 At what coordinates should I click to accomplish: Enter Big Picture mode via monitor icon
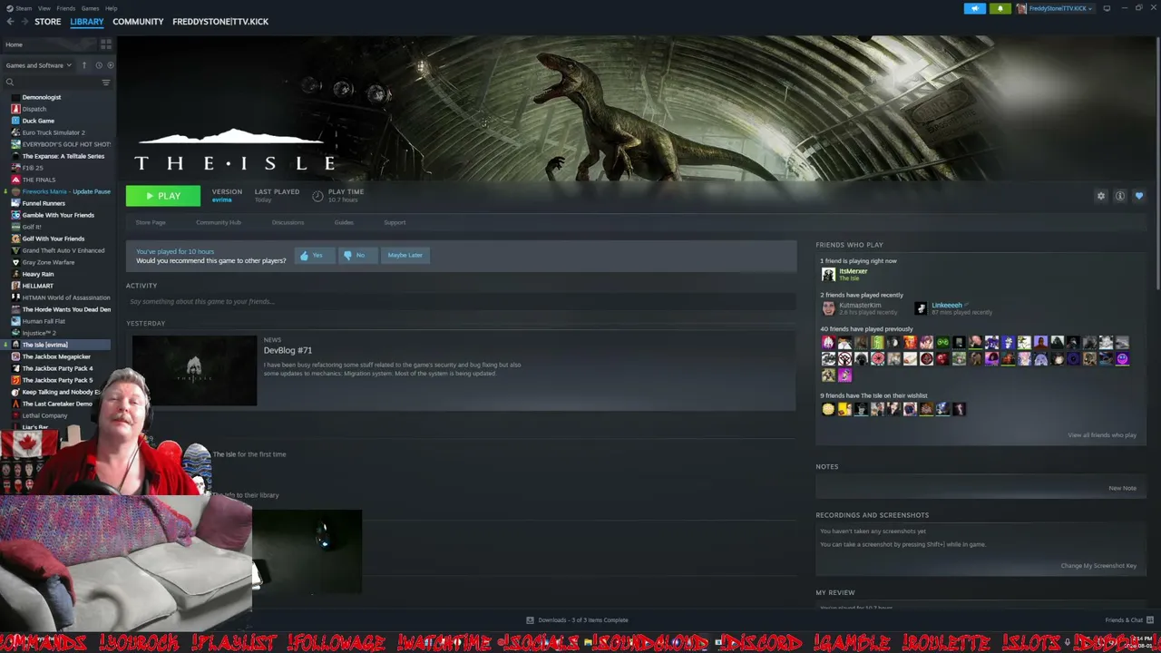point(1107,8)
